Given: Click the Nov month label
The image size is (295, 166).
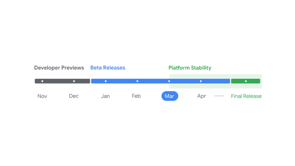Looking at the screenshot, I should coord(42,96).
